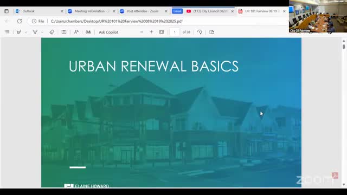Rotate the PDF page

[200, 32]
